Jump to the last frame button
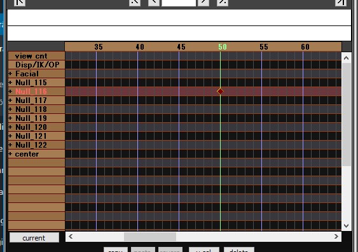Viewport: 358px width, 252px height. coord(341,3)
